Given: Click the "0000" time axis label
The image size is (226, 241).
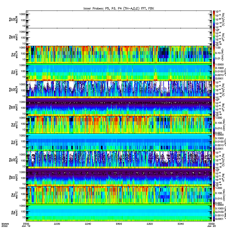Looking at the screenshot, I should pyautogui.click(x=212, y=224).
